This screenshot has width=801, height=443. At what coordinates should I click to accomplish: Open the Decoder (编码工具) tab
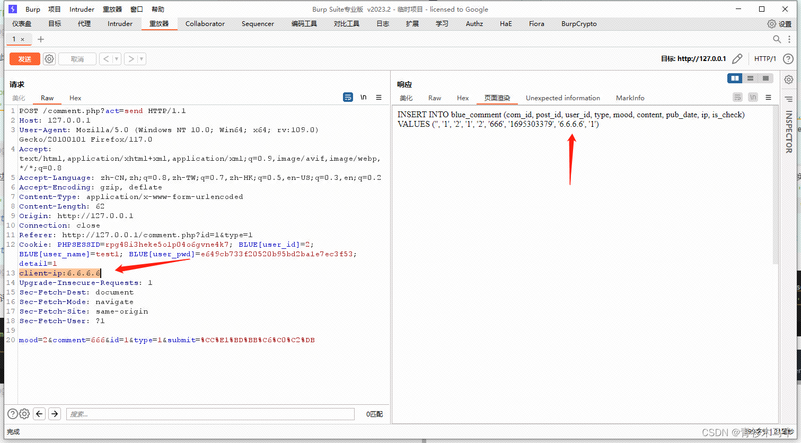(304, 24)
